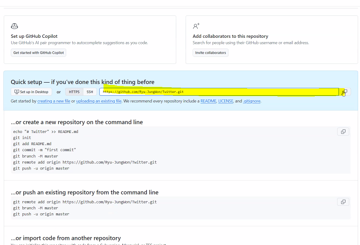The height and width of the screenshot is (245, 360).
Task: Select the HTTPS protocol option
Action: pyautogui.click(x=74, y=92)
